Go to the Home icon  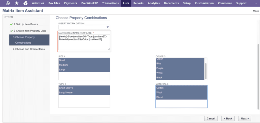point(25,3)
